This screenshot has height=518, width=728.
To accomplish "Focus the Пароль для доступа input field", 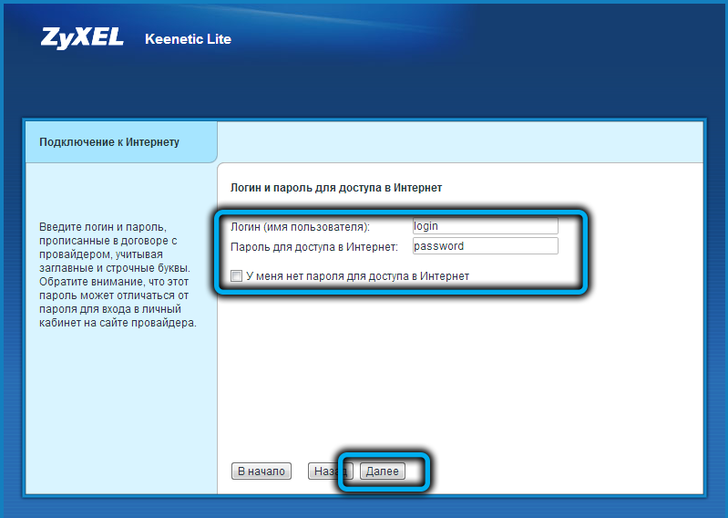I will 484,246.
